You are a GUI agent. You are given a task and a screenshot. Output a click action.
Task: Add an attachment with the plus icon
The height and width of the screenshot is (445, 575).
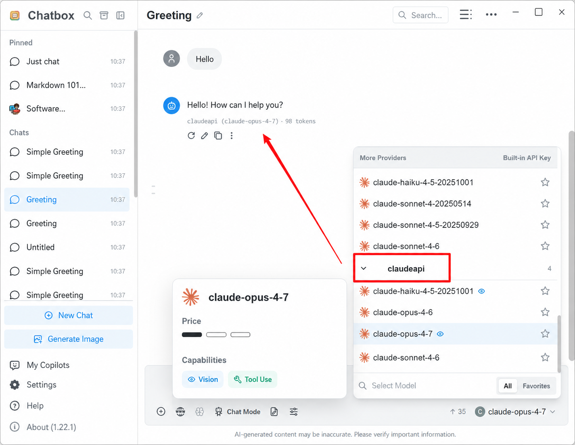coord(161,412)
